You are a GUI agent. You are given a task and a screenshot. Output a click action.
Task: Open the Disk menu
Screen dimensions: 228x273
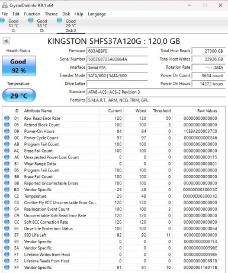(66, 14)
